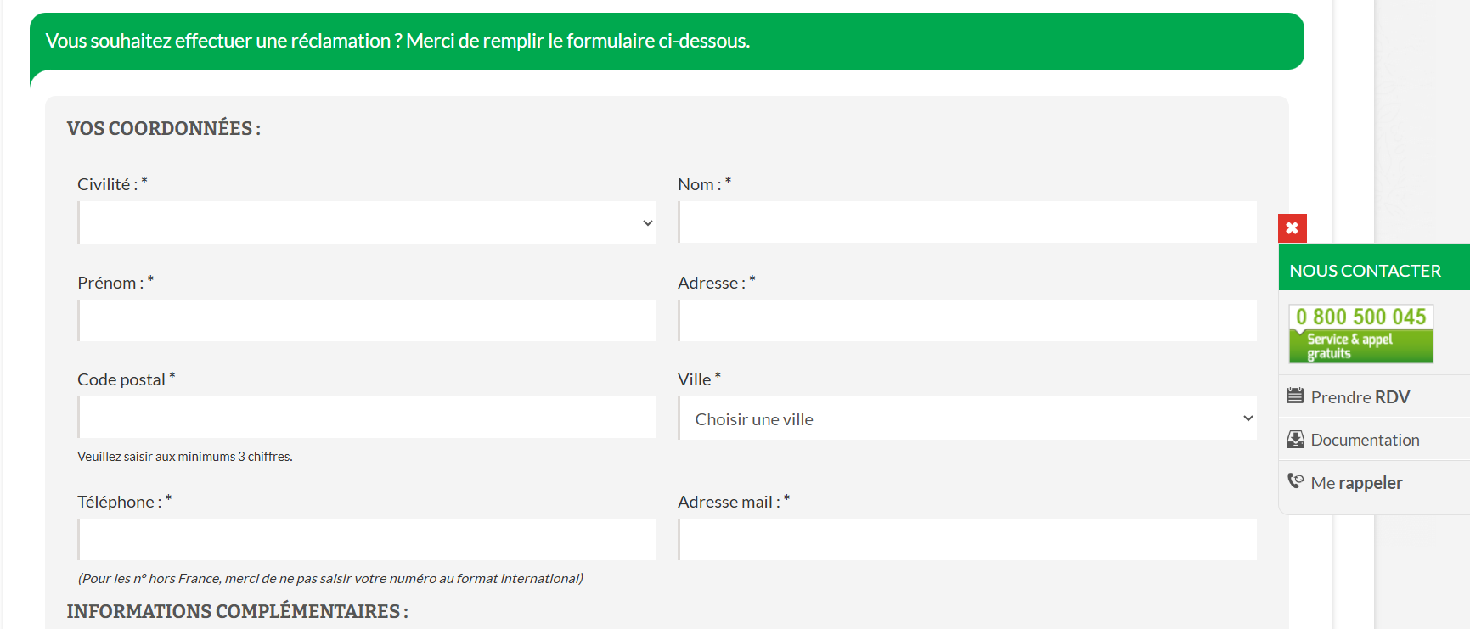The height and width of the screenshot is (629, 1470).
Task: Focus the Téléphone input field
Action: pos(367,540)
